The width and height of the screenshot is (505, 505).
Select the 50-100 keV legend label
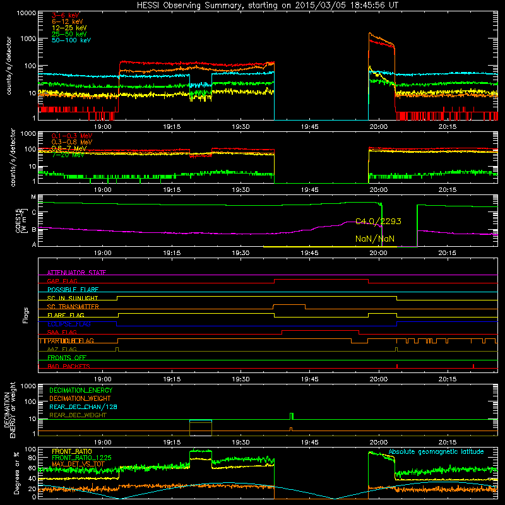[x=71, y=40]
